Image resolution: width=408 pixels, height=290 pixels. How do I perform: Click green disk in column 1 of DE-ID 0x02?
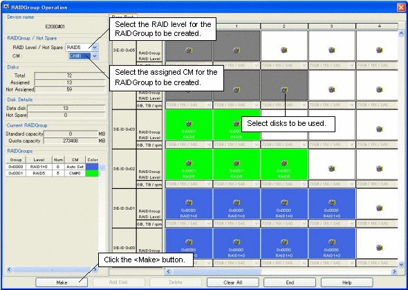[x=237, y=165]
